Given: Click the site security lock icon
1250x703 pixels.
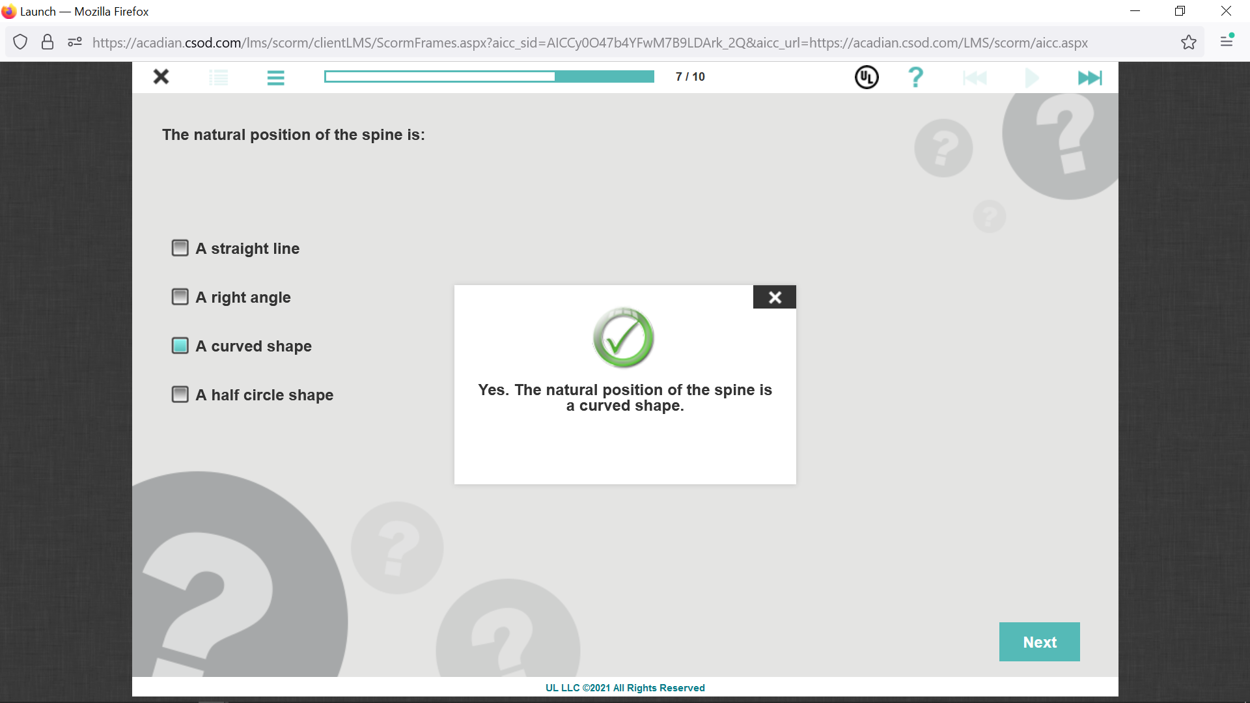Looking at the screenshot, I should tap(48, 43).
